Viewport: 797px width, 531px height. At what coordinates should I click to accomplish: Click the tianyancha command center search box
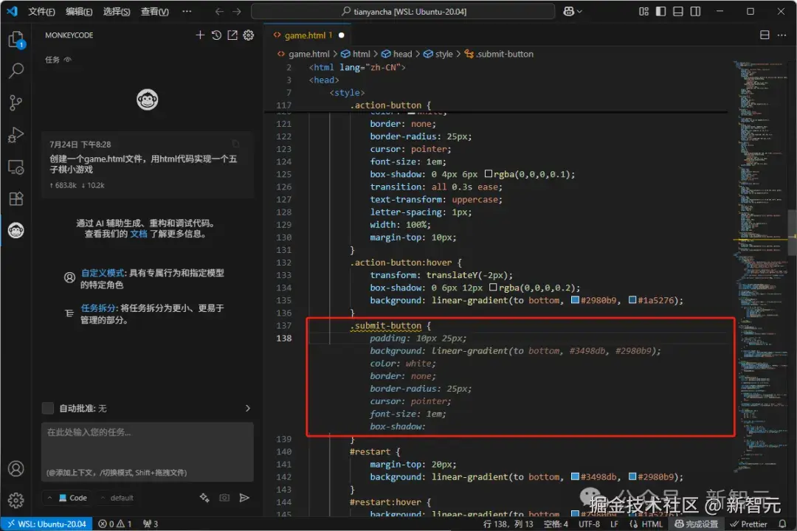click(x=403, y=11)
